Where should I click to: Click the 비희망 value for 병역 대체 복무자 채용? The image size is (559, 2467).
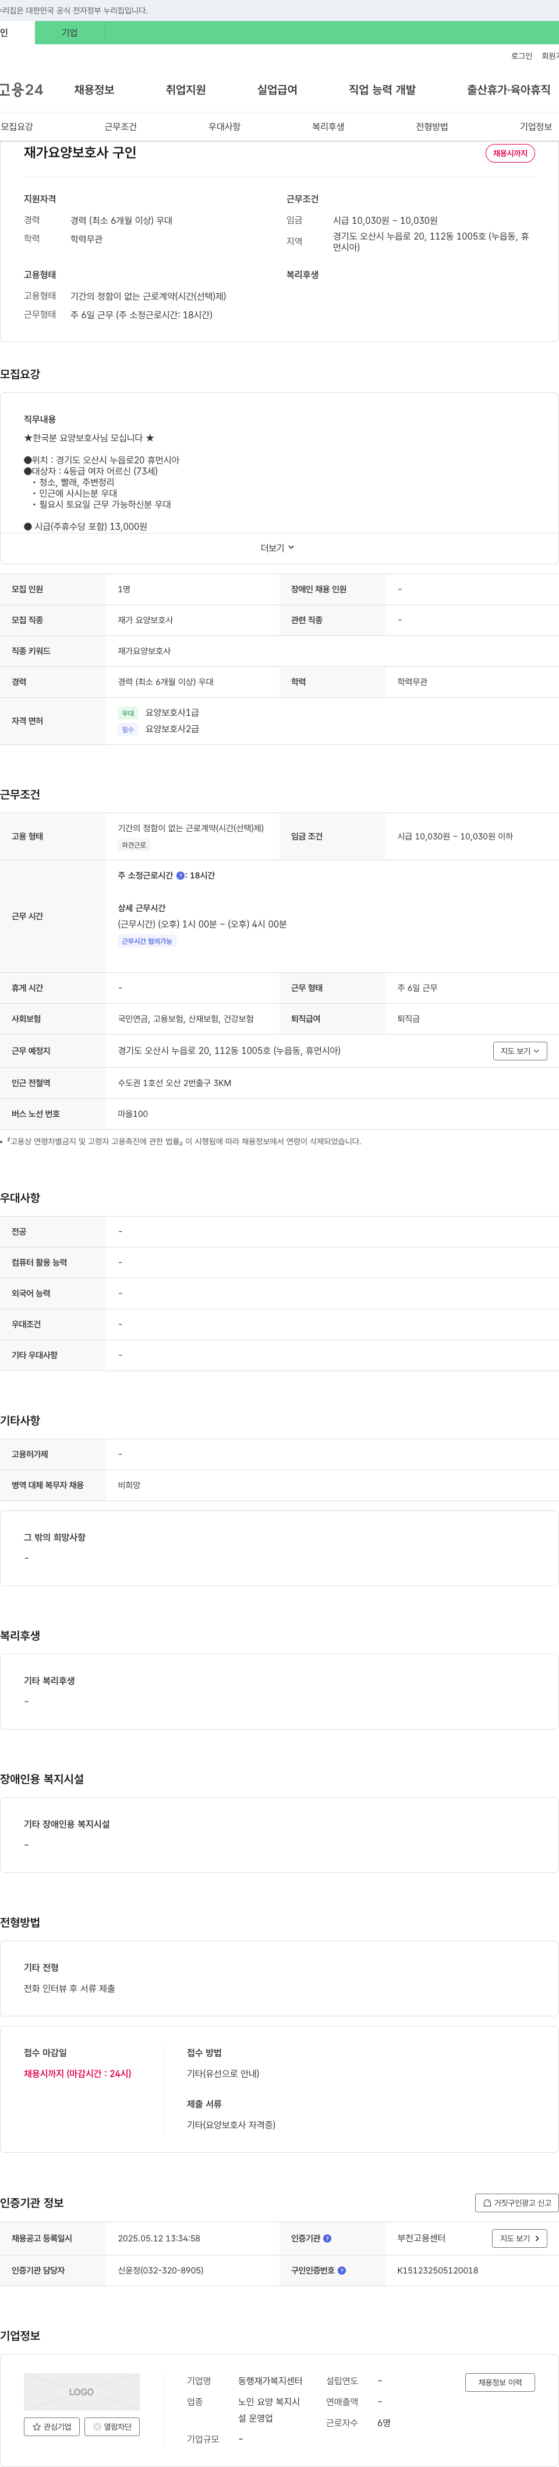[x=129, y=1485]
